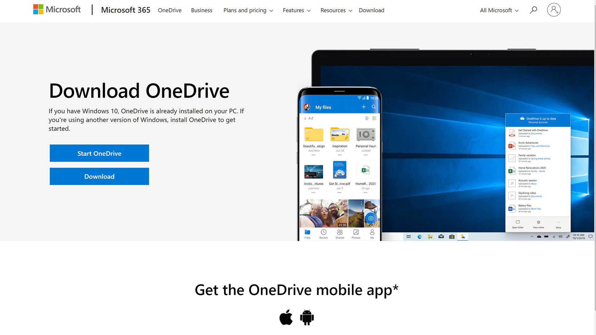596x335 pixels.
Task: Click the Start OneDrive button
Action: pos(99,153)
